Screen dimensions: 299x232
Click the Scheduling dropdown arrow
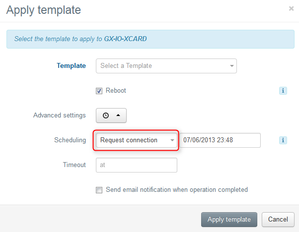(172, 140)
